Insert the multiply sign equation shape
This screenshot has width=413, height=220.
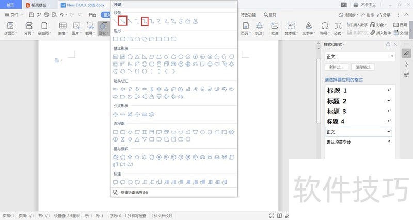[x=130, y=114]
